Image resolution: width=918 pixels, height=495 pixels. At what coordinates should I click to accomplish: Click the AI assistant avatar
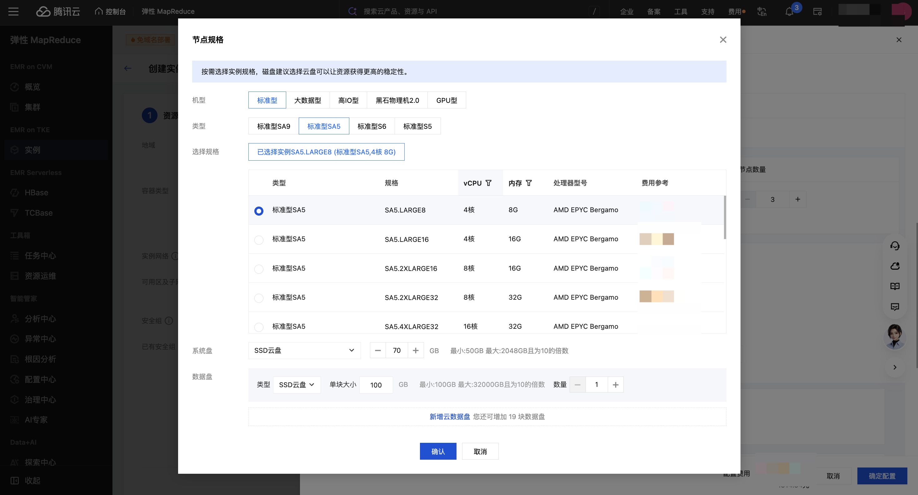[895, 337]
